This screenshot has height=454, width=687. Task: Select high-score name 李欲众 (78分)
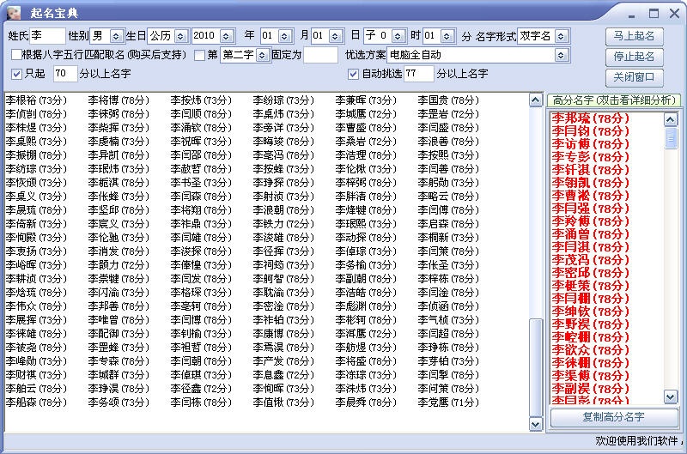(x=590, y=350)
